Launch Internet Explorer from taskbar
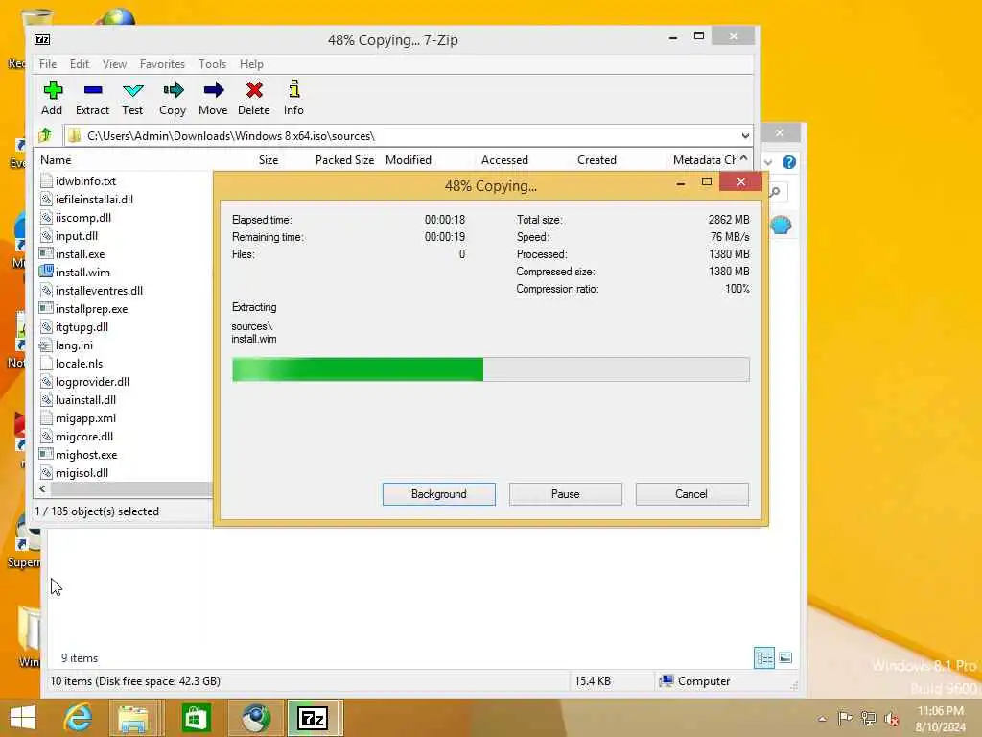The height and width of the screenshot is (737, 982). 79,718
